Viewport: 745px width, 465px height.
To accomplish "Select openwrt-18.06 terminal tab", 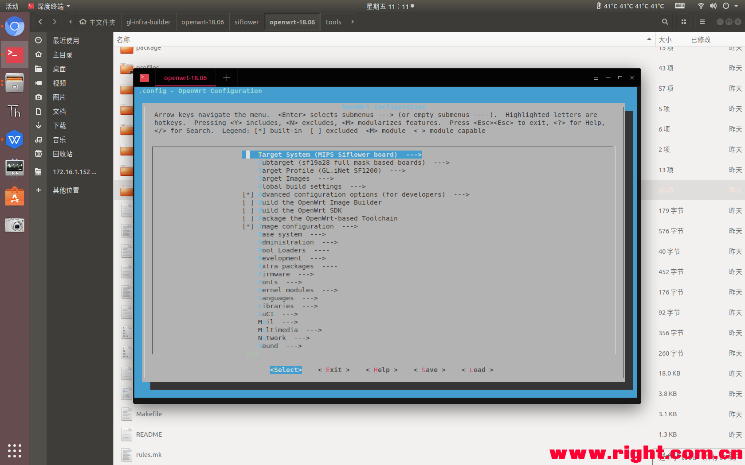I will click(185, 78).
